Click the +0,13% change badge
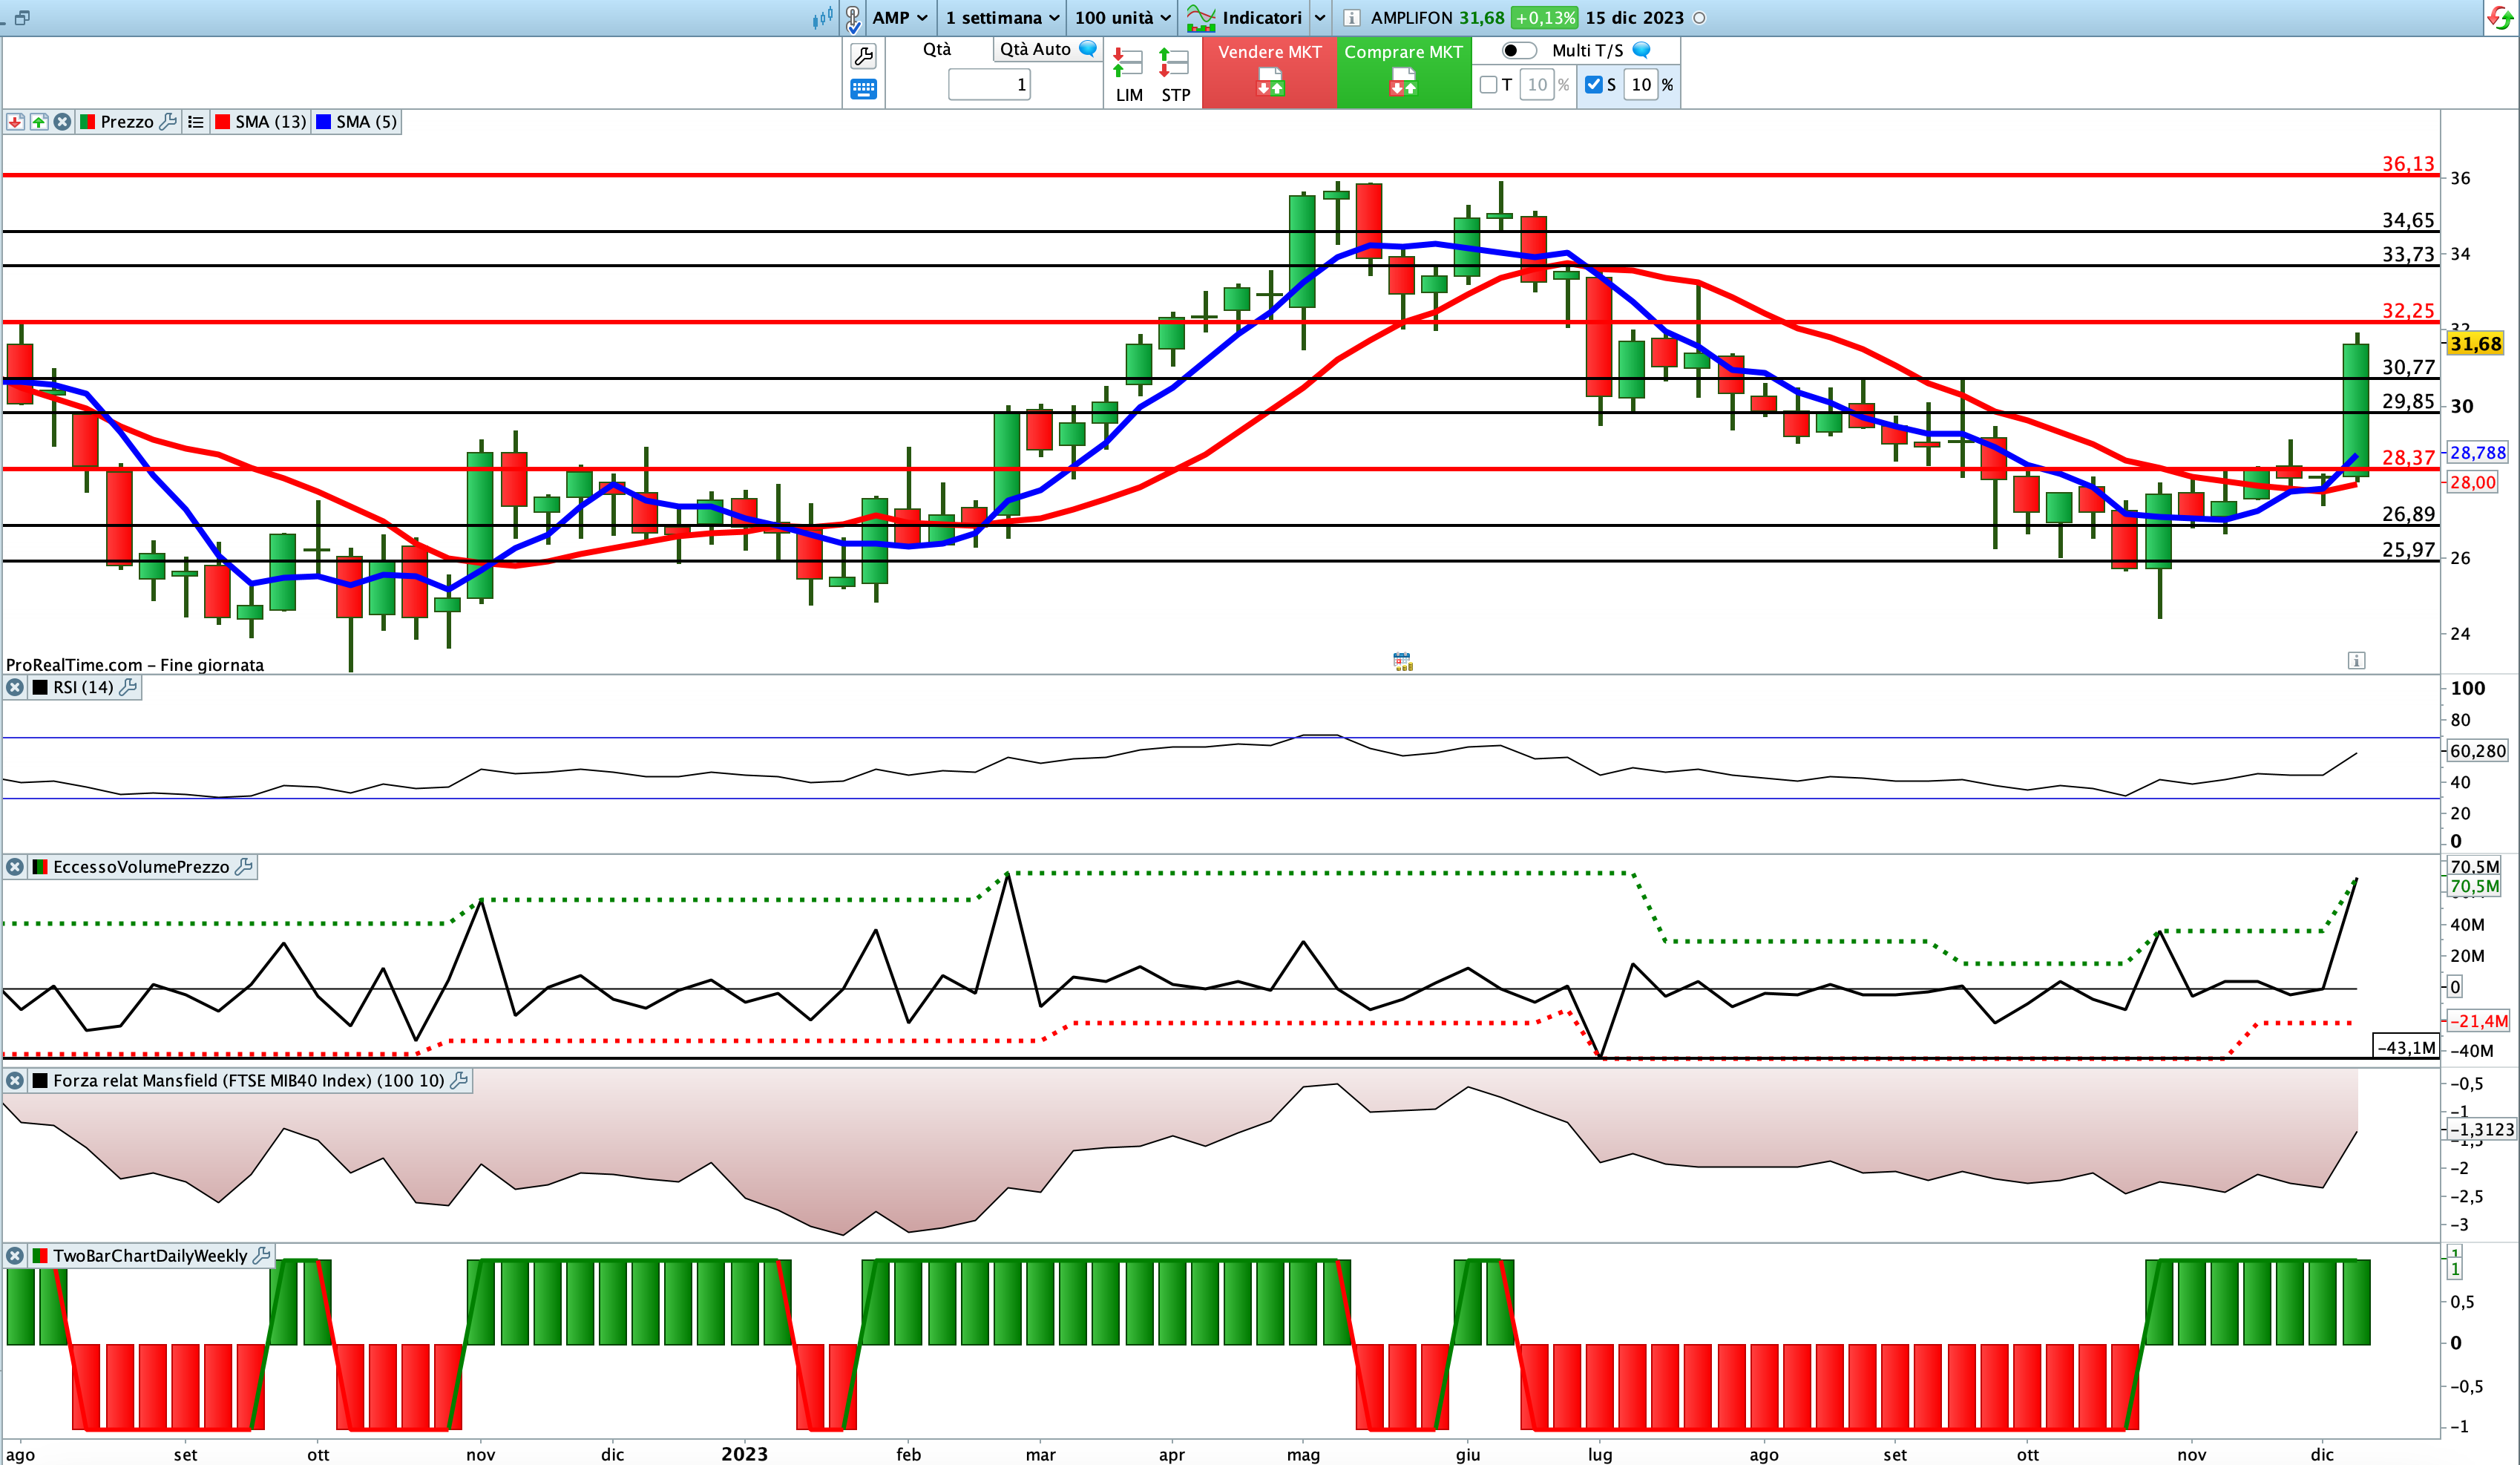Screen dimensions: 2520x1465 (x=1544, y=18)
